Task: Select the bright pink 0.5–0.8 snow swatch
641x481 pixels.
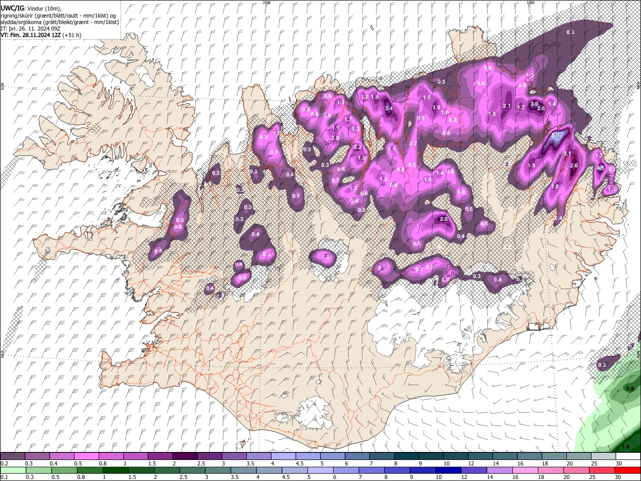Action: point(86,456)
